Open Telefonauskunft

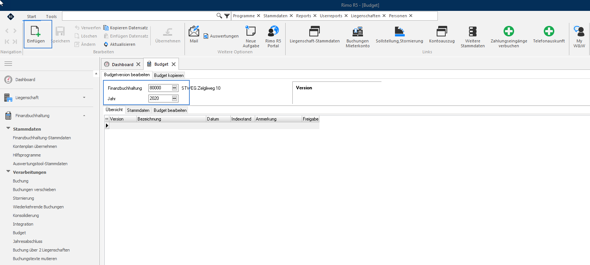click(x=549, y=31)
